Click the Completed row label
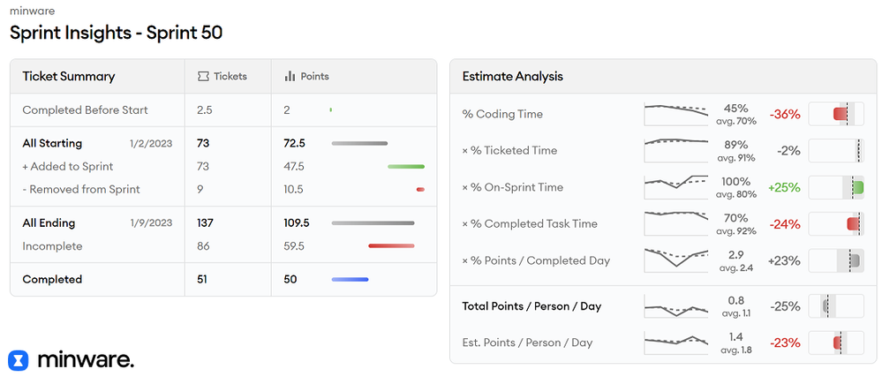The image size is (882, 384). (52, 280)
